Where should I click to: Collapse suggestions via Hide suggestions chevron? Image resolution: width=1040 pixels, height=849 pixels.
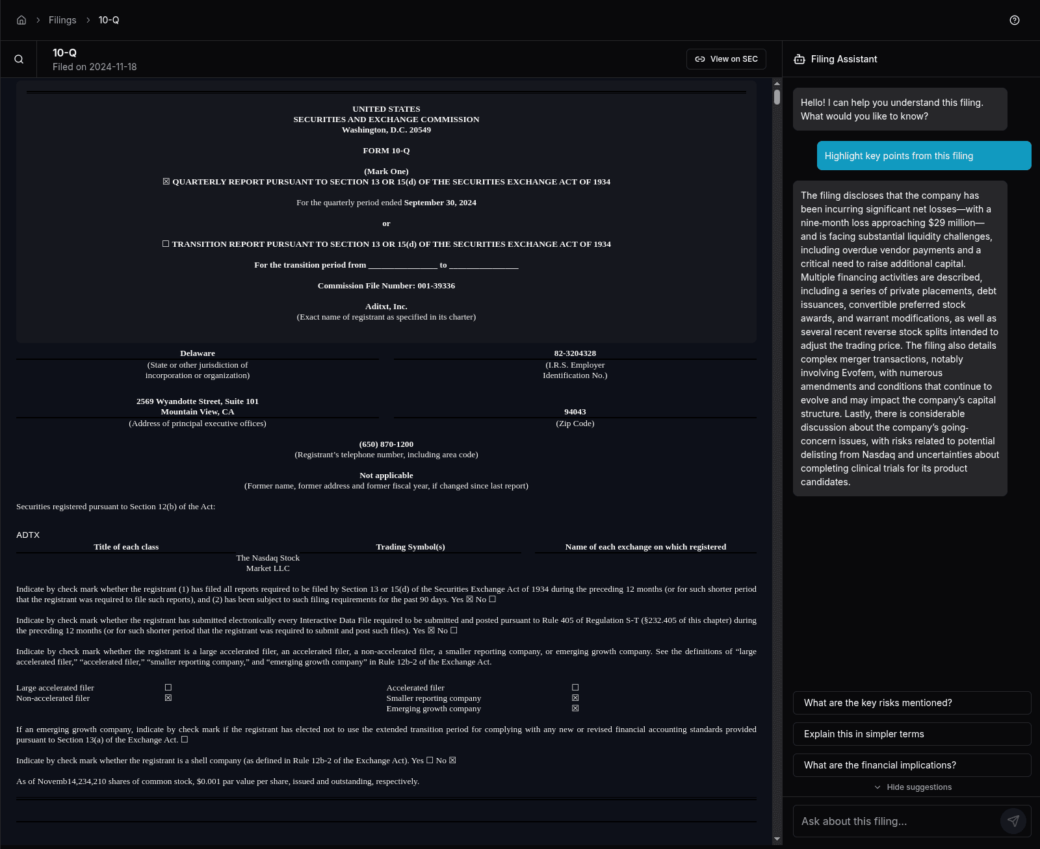click(x=877, y=787)
